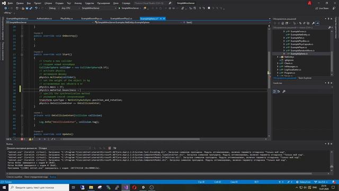Open the Debug configuration dropdown

[53, 8]
